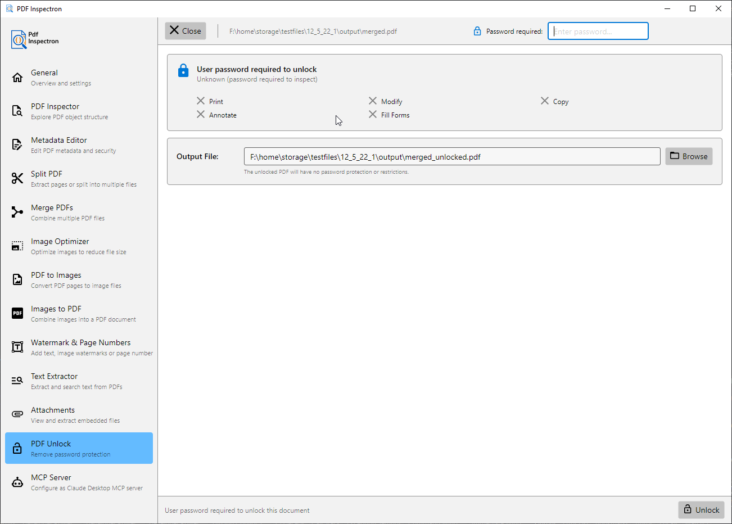Viewport: 732px width, 524px height.
Task: Select the PDF Unlock menu entry
Action: coord(79,448)
